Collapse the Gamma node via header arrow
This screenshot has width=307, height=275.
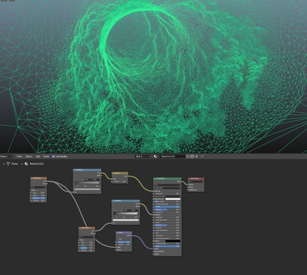[x=113, y=173]
